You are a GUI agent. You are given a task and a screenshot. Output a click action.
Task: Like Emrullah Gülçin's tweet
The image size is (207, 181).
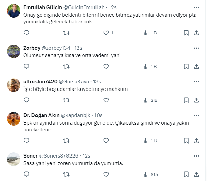click(106, 33)
